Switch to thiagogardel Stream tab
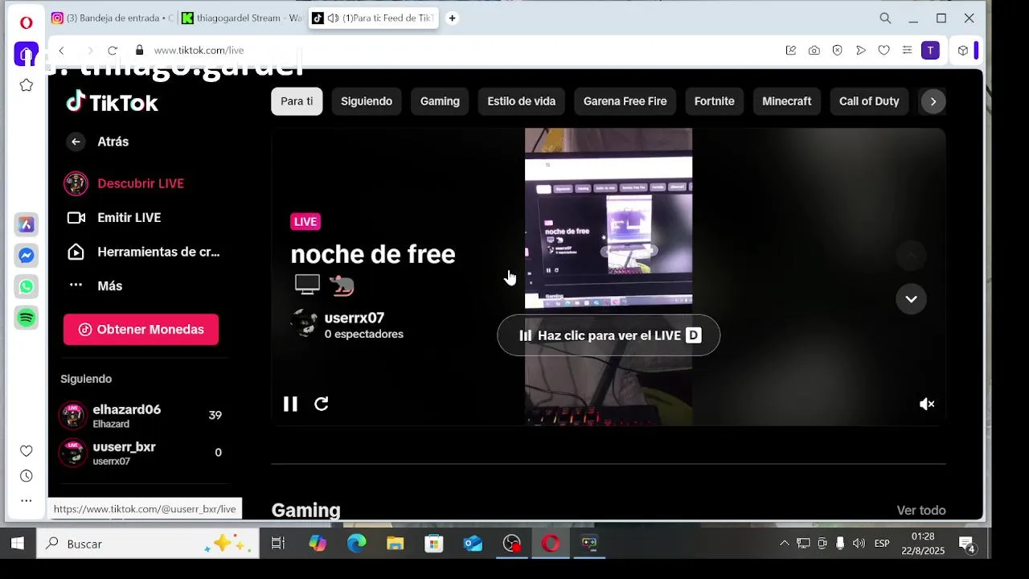Image resolution: width=1029 pixels, height=579 pixels. point(242,18)
